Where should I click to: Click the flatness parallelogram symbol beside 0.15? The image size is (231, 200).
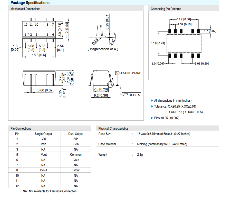(x=126, y=95)
